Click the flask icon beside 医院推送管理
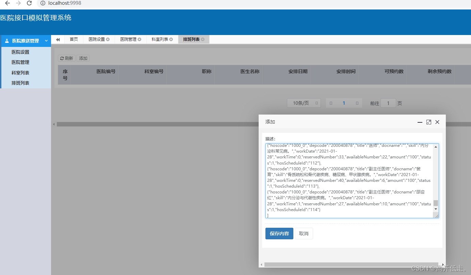Image resolution: width=471 pixels, height=275 pixels. pos(6,41)
